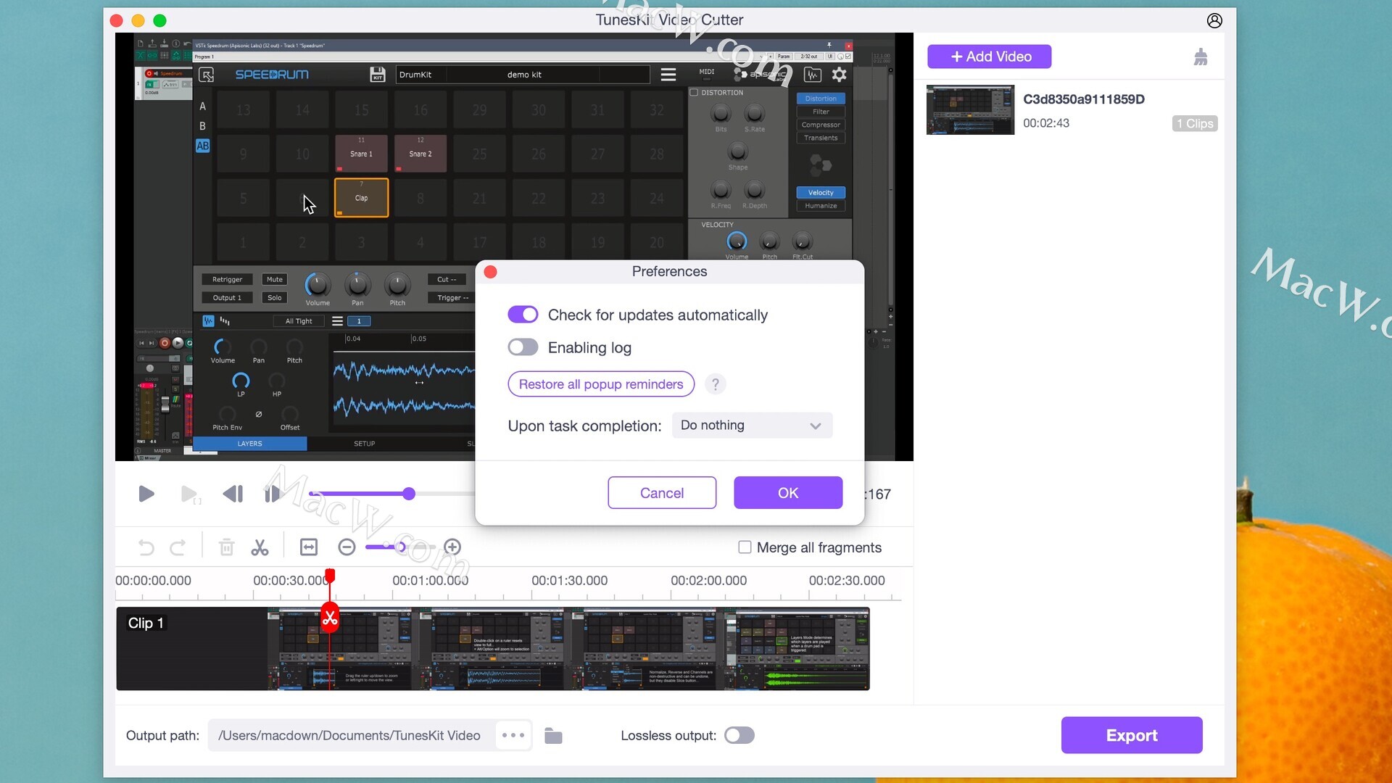Click the fit-timeline icon
The width and height of the screenshot is (1392, 783).
[309, 547]
